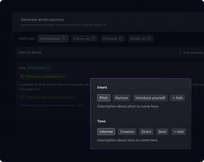Select Introduction mail type
This screenshot has height=162, width=204.
click(x=53, y=38)
